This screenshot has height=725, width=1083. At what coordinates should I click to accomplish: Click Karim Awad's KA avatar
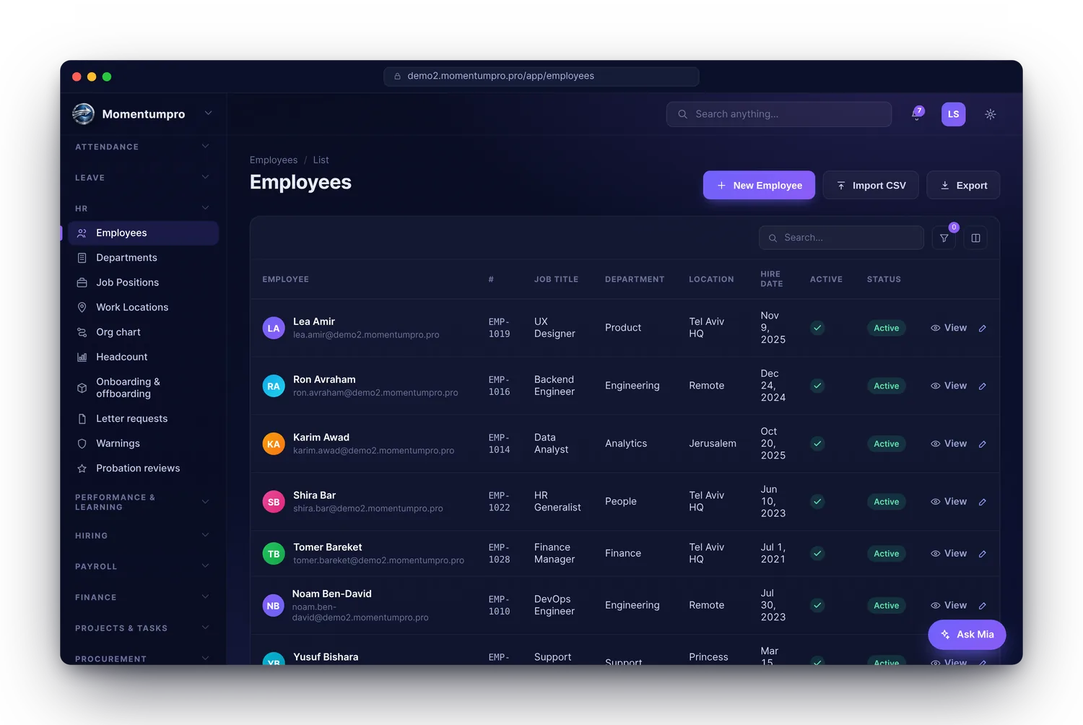[x=274, y=443]
